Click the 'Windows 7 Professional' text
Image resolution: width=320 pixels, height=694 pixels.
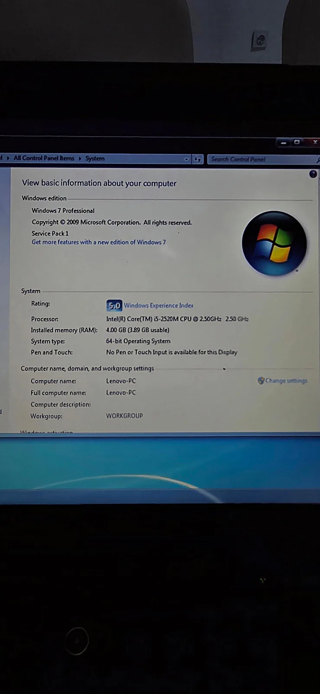pyautogui.click(x=63, y=211)
